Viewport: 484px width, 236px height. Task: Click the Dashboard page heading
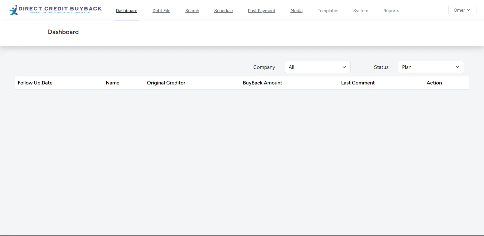tap(63, 32)
